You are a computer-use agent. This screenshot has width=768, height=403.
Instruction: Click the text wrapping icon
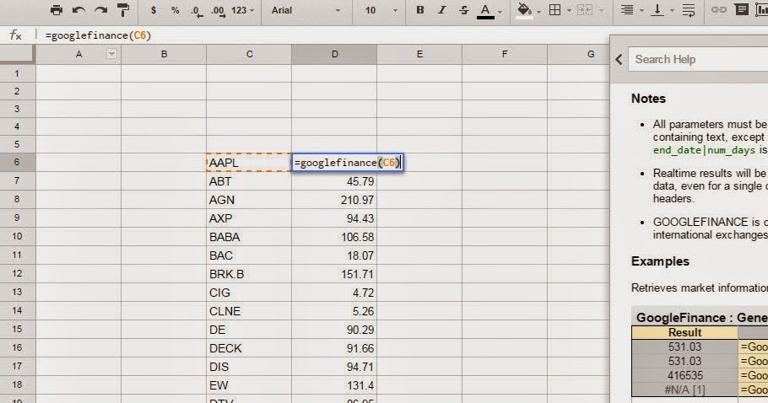point(689,10)
